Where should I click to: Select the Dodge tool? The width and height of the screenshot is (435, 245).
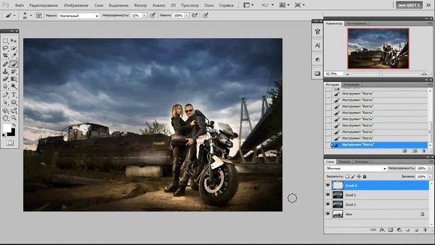(x=14, y=86)
